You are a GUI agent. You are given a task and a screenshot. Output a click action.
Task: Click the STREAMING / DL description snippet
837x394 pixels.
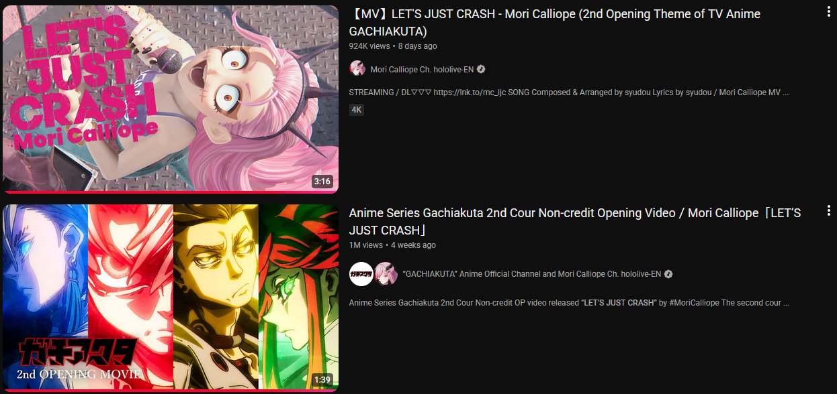[569, 92]
